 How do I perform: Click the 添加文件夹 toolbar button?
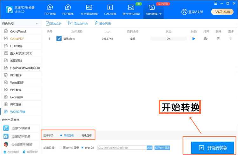point(78,24)
